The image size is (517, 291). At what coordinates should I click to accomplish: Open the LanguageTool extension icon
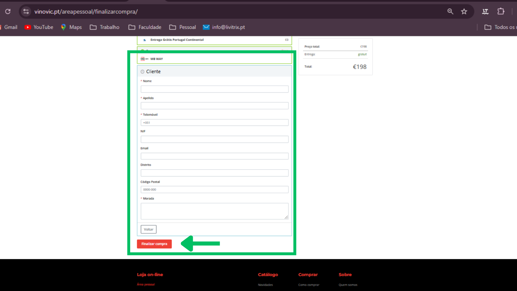tap(485, 11)
